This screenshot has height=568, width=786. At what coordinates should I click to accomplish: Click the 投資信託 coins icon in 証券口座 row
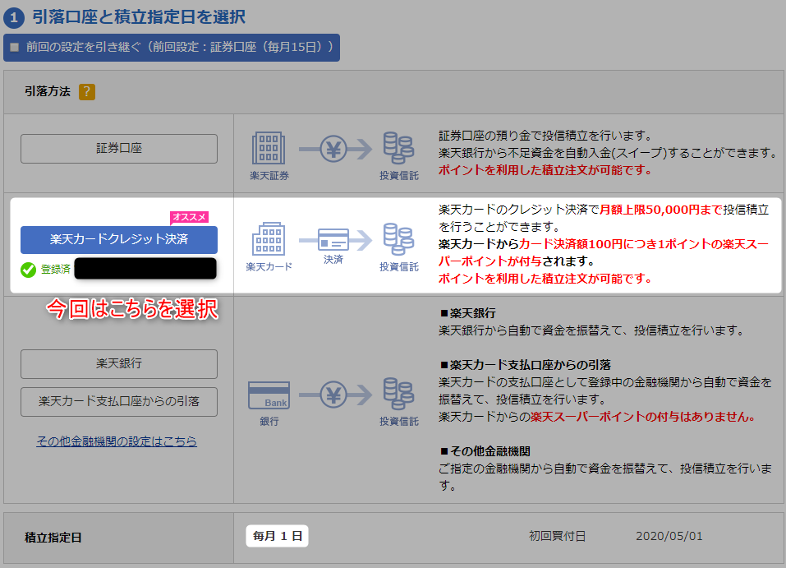398,148
